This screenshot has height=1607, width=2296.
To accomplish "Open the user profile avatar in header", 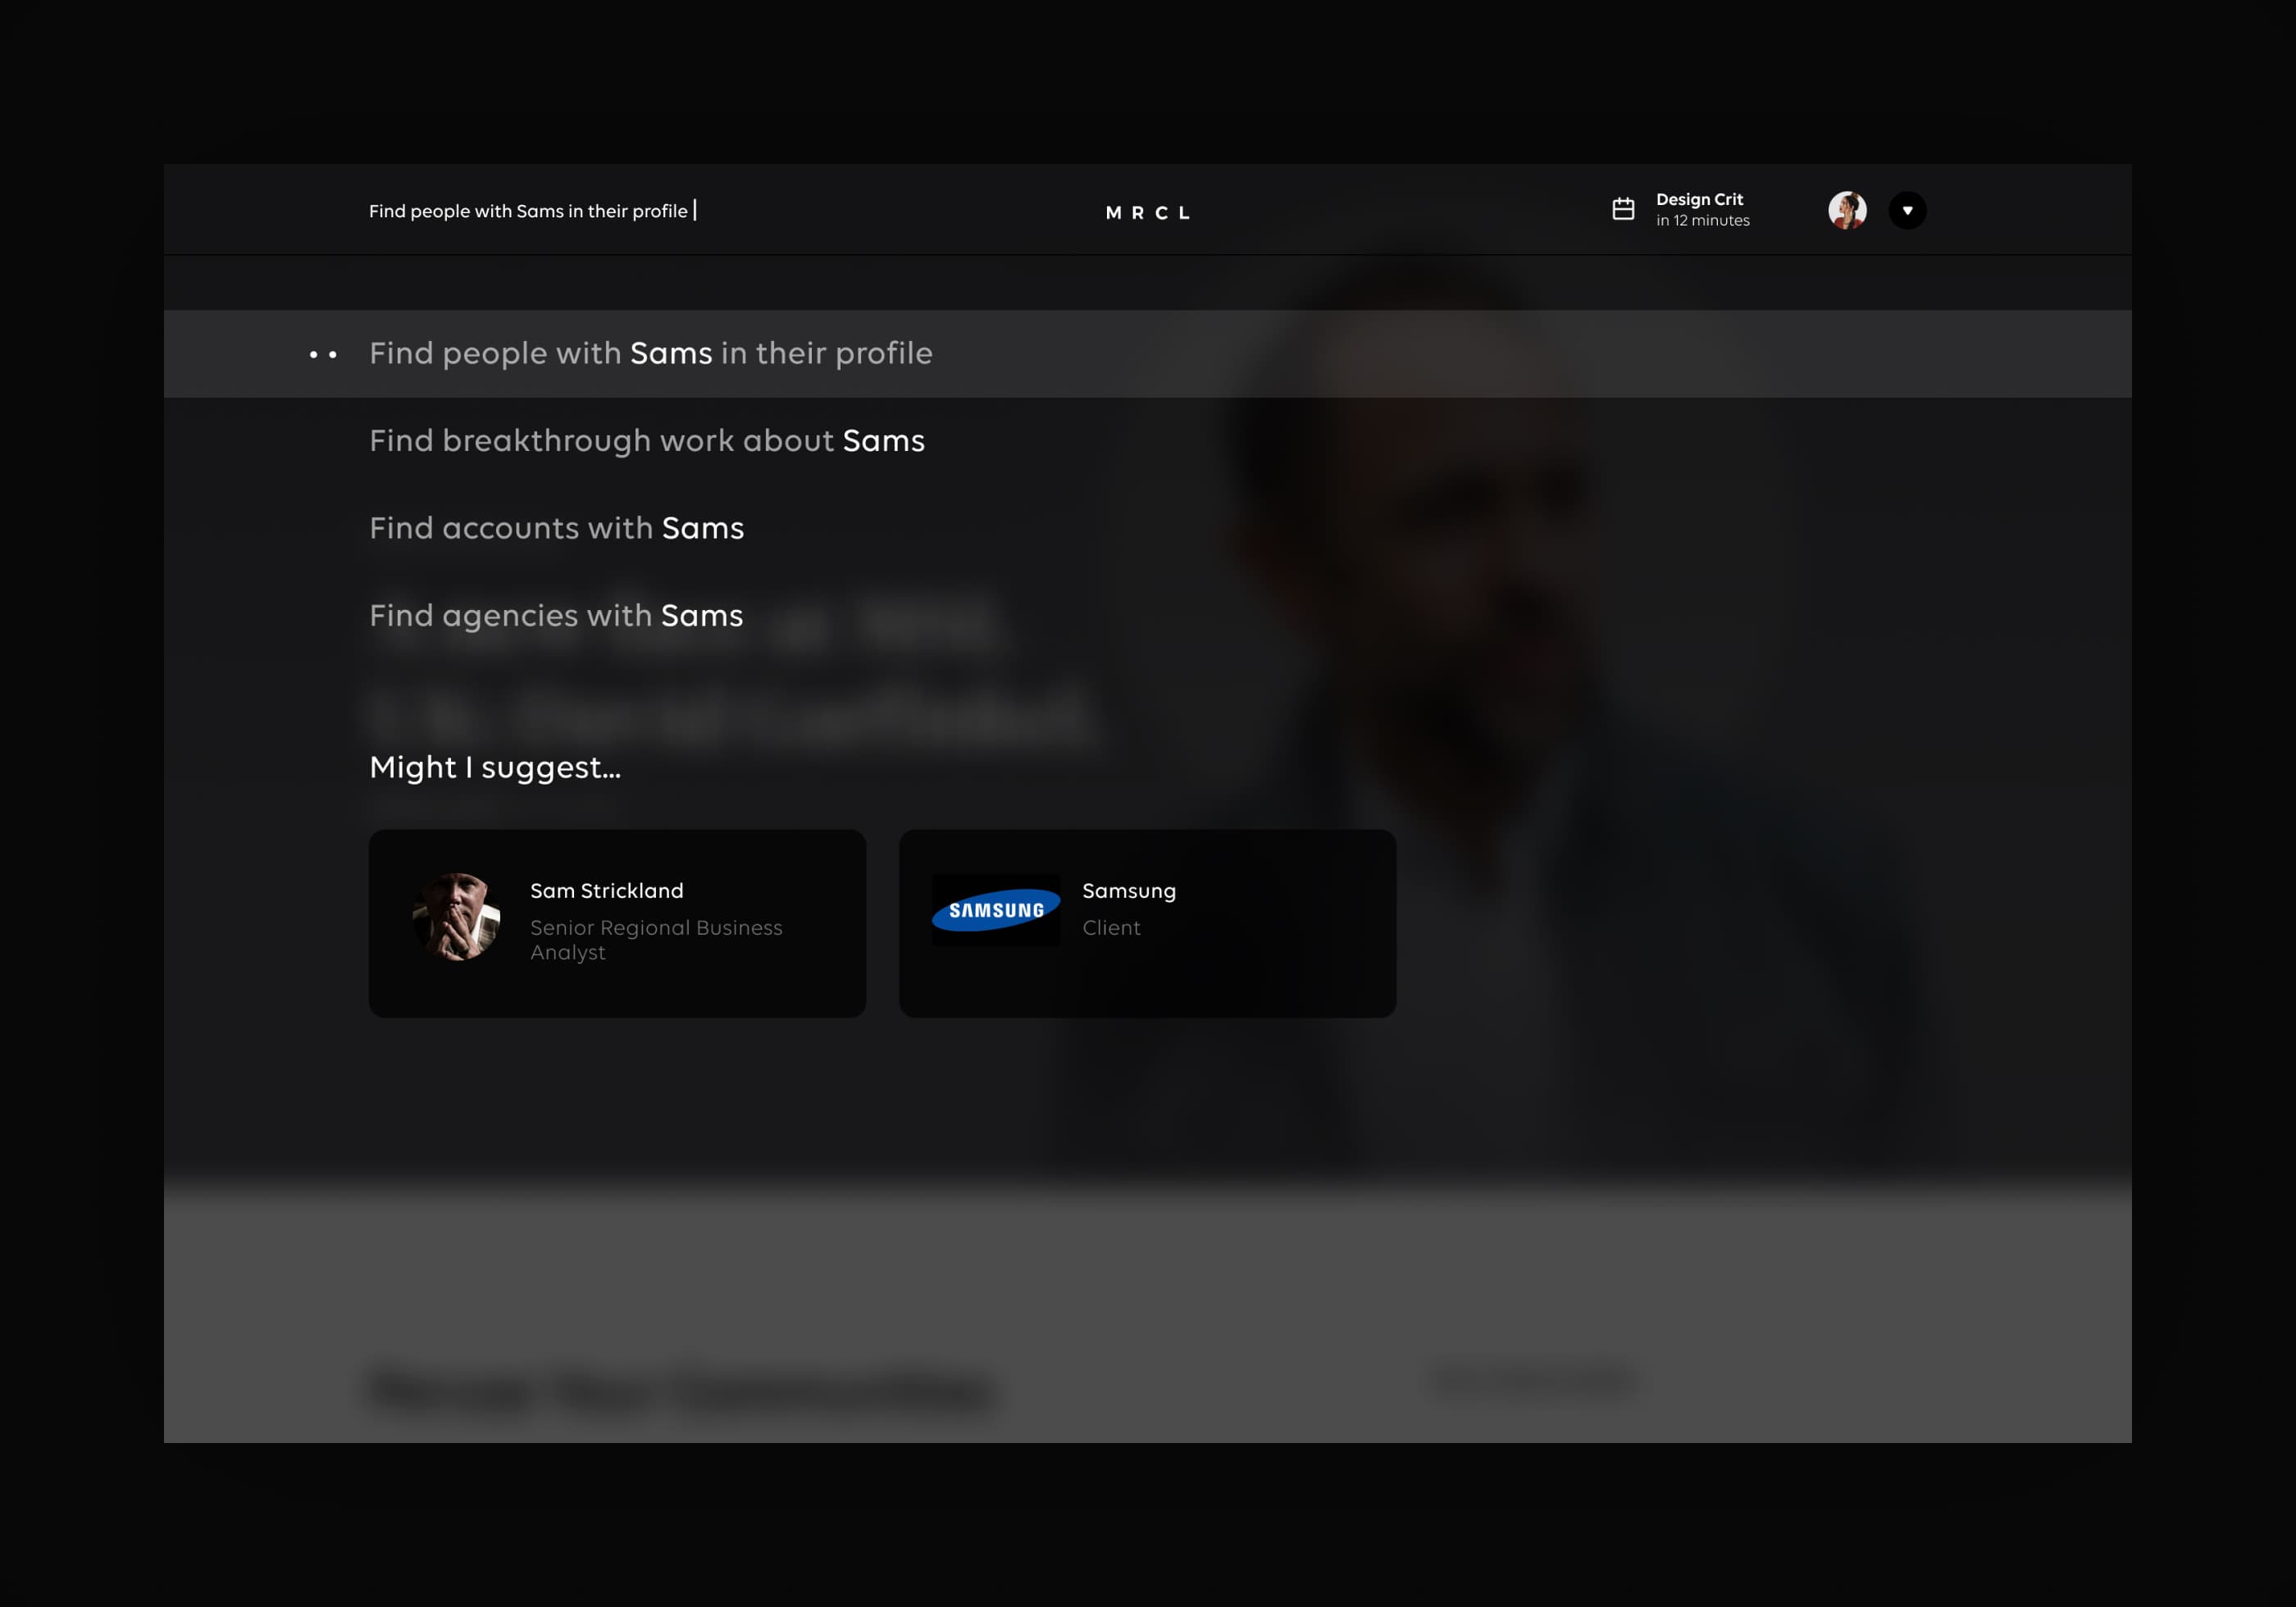I will point(1846,210).
